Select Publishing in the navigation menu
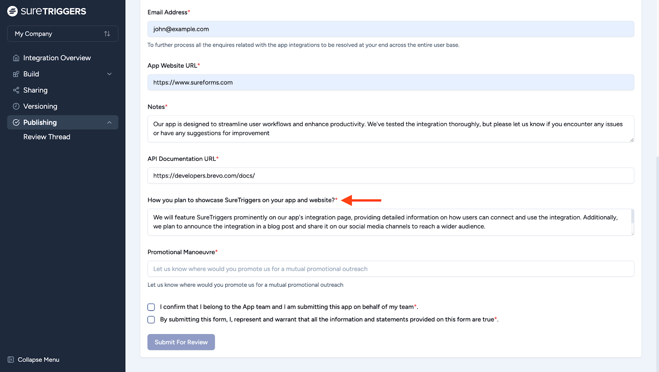 pyautogui.click(x=40, y=122)
